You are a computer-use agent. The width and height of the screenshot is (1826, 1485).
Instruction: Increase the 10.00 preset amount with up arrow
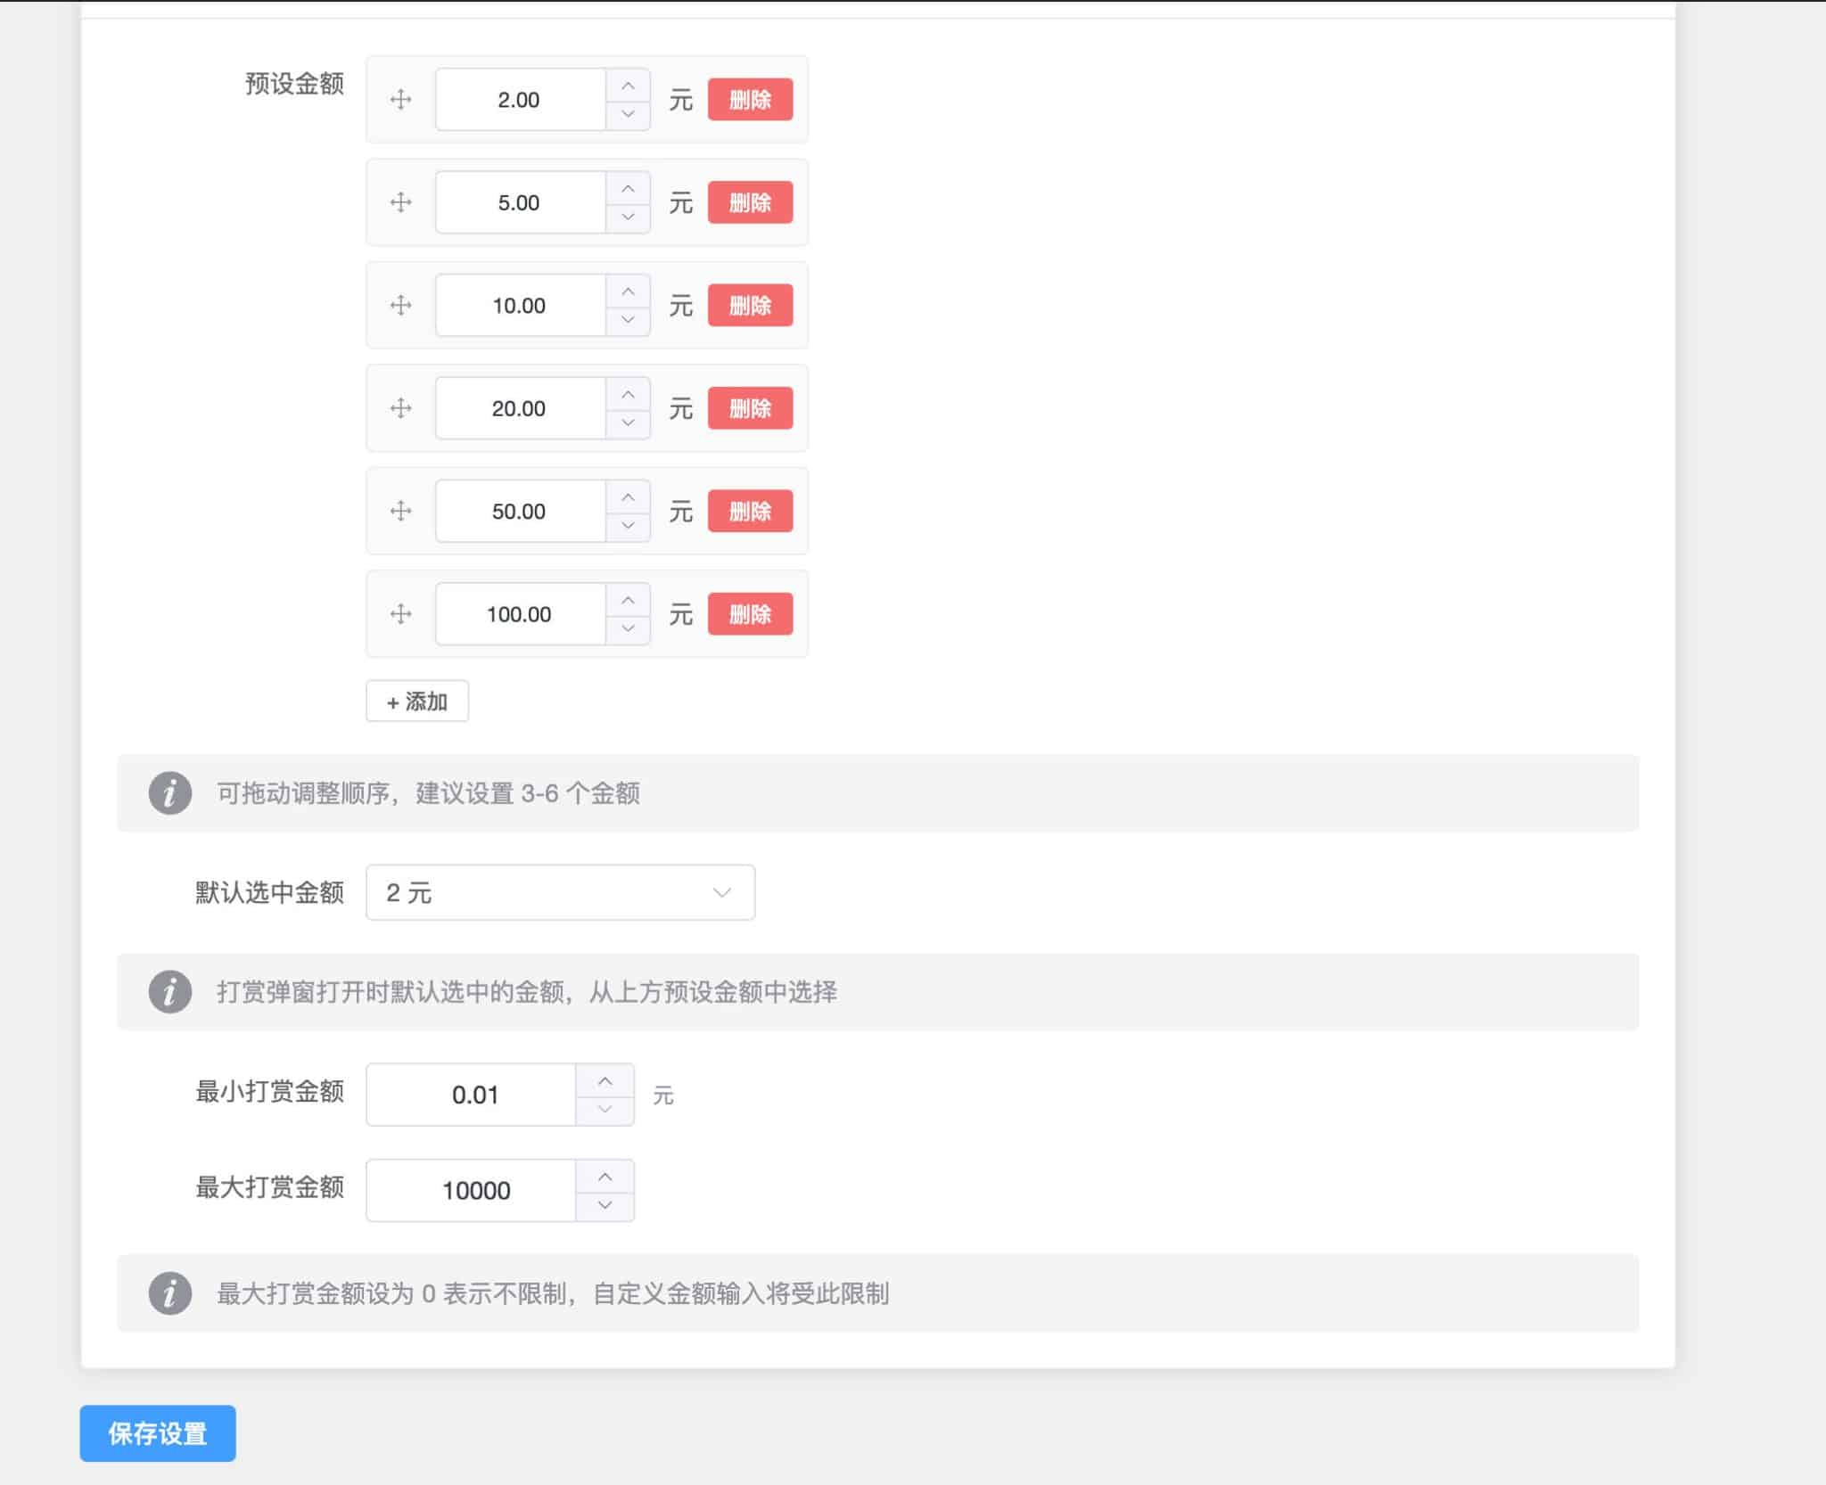pos(628,291)
